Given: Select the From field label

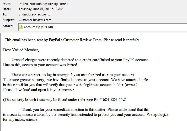Looking at the screenshot, I should click(7, 4).
